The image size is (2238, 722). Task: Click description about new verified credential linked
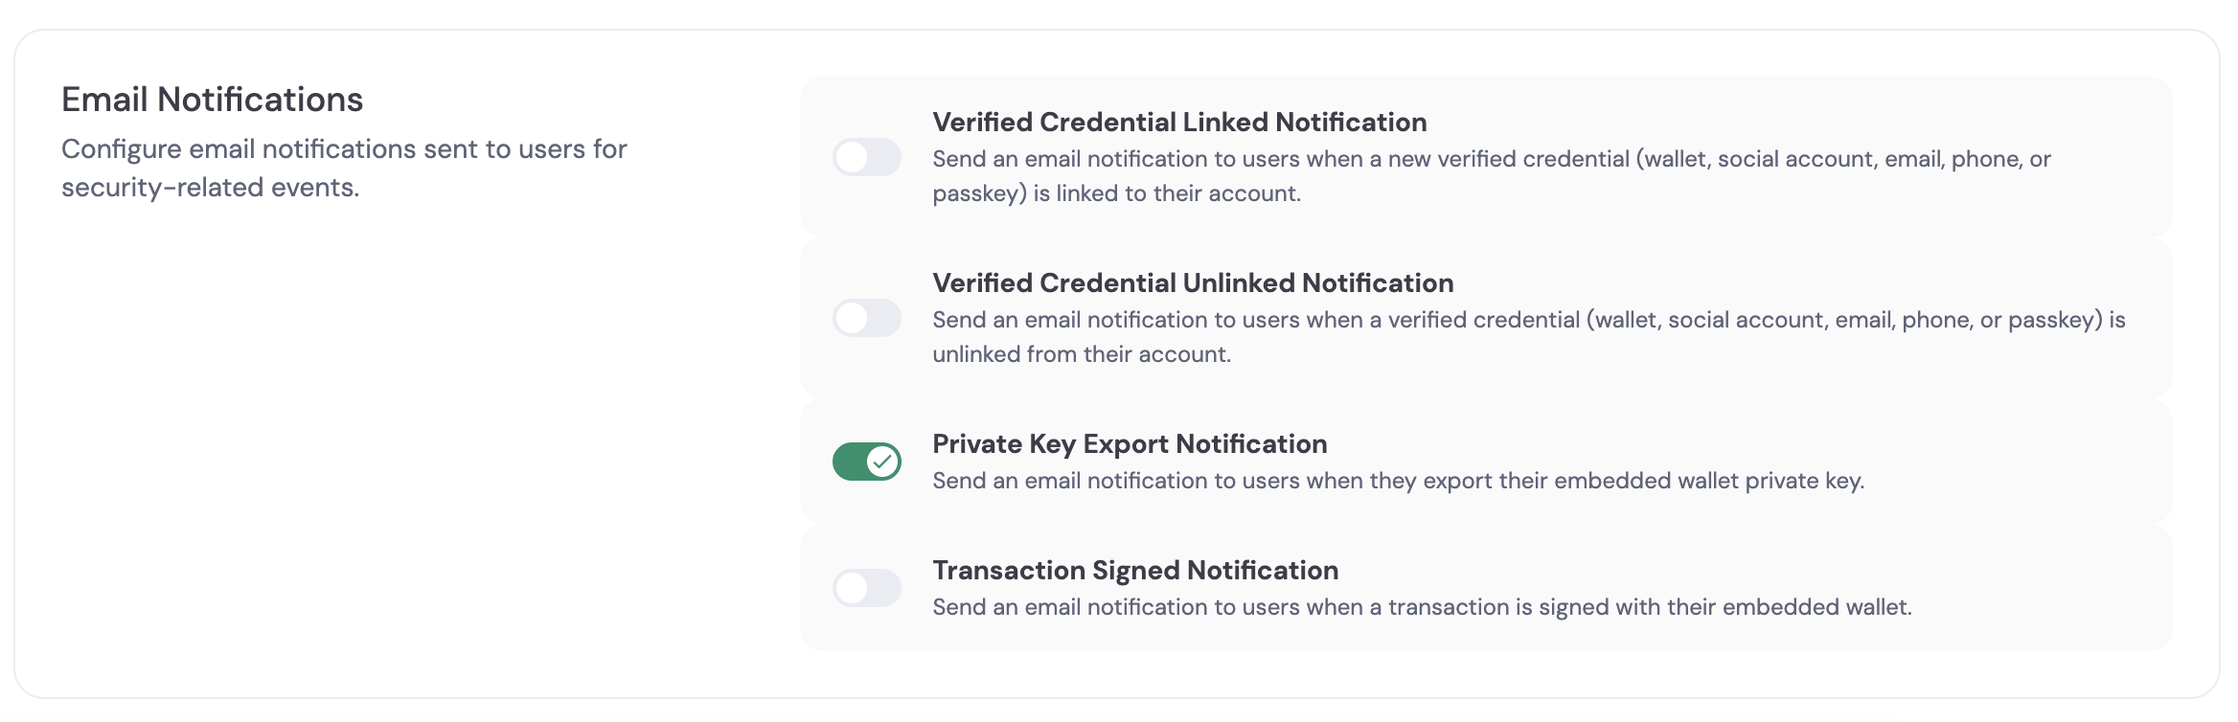click(x=1491, y=159)
